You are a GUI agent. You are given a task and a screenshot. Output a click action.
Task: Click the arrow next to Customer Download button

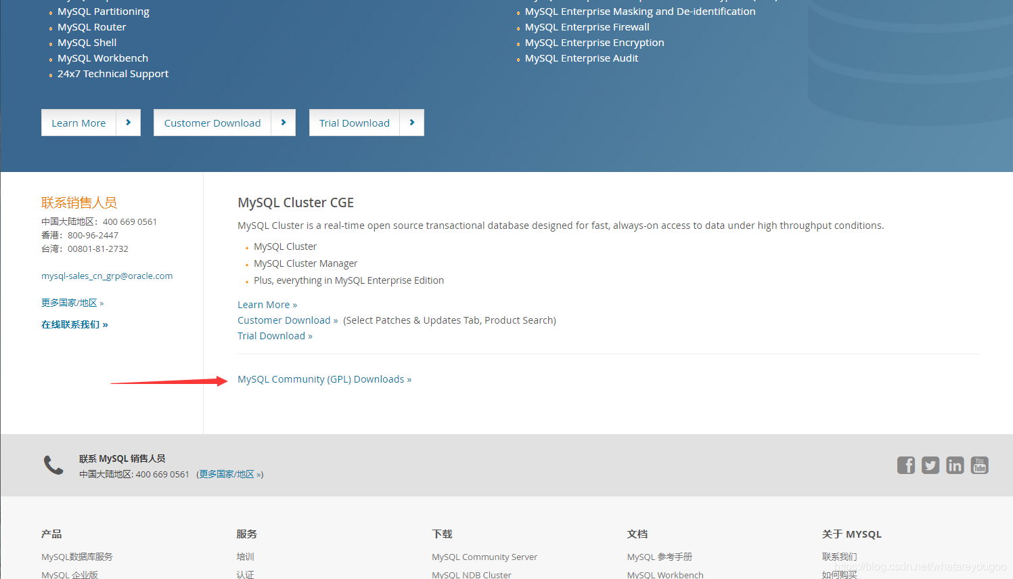click(x=283, y=123)
